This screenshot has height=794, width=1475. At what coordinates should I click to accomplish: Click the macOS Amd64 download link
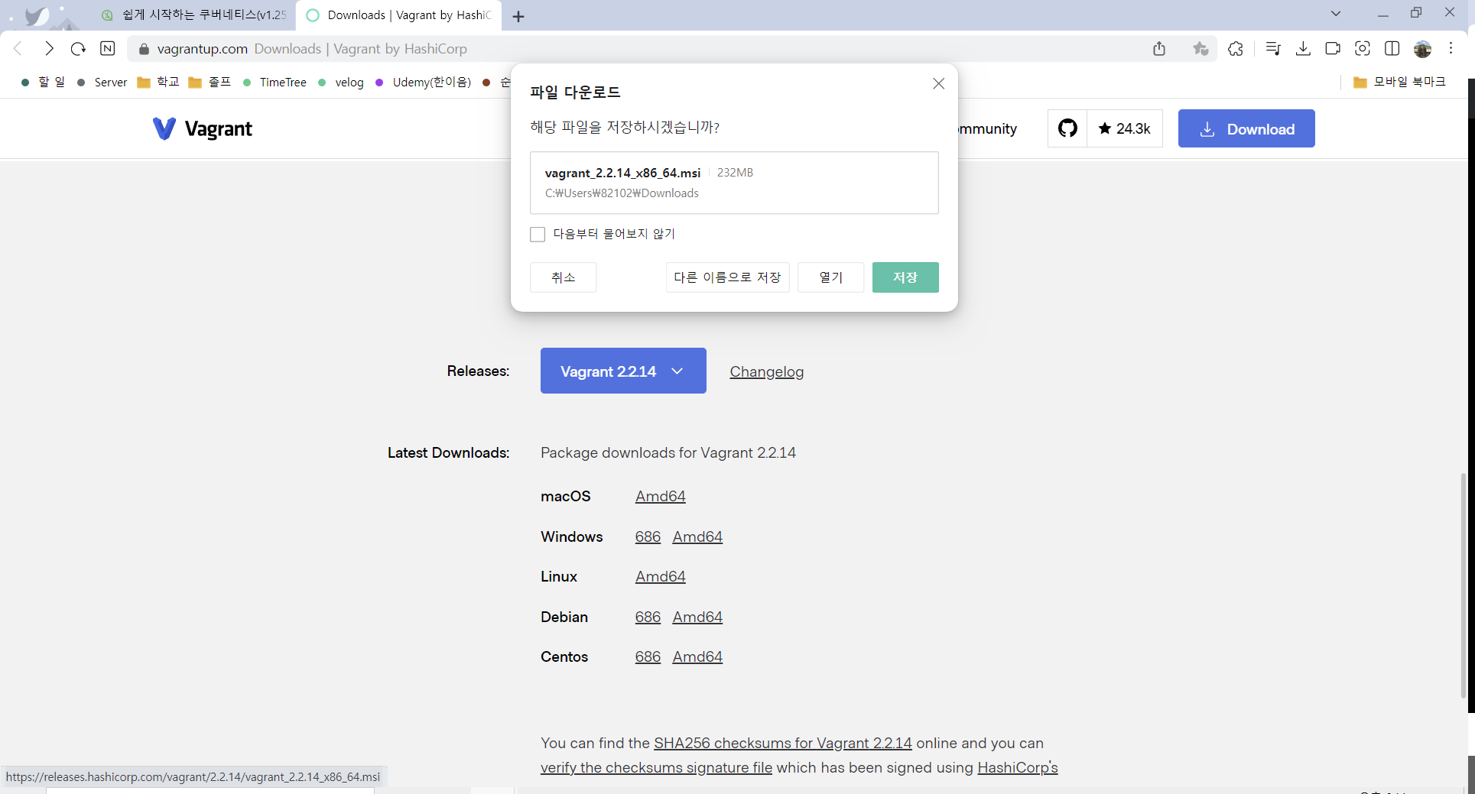pos(661,496)
